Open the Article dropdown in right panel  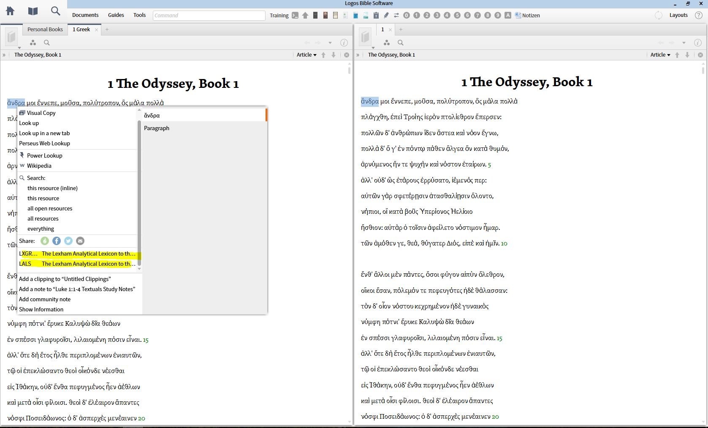click(x=660, y=55)
